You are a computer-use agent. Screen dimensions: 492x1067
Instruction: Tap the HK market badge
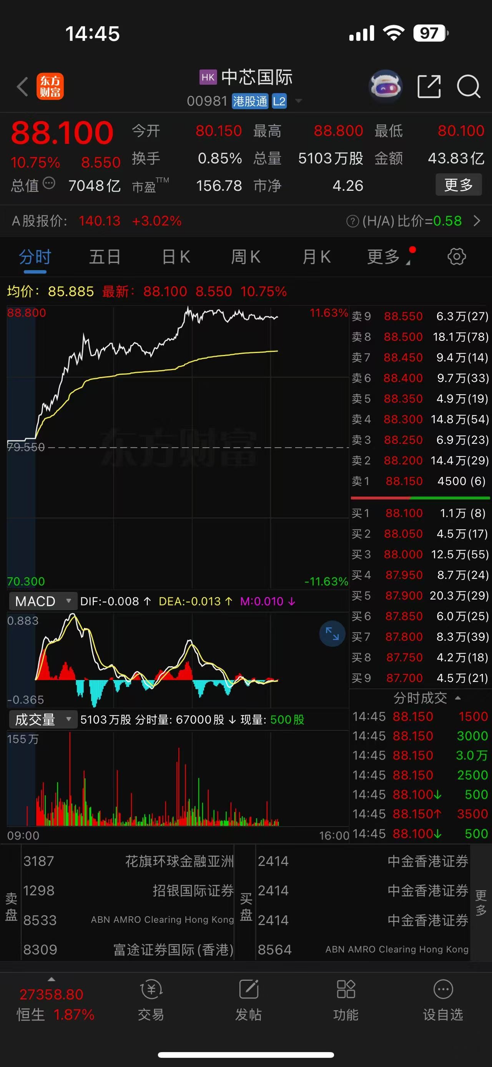tap(208, 77)
